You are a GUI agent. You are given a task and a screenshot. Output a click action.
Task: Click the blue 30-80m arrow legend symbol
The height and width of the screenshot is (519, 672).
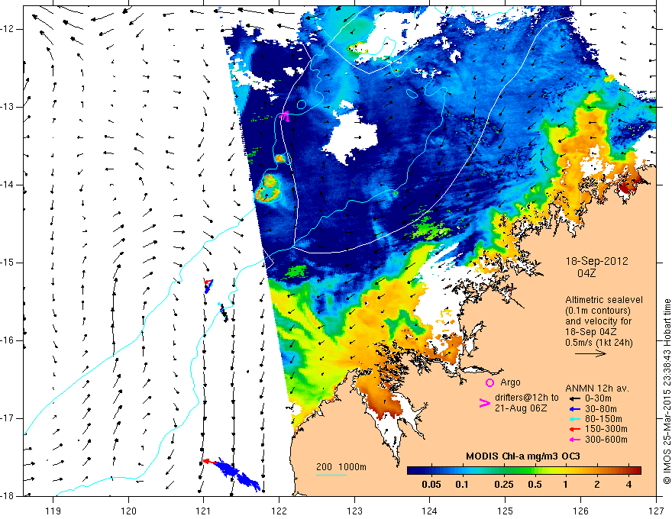pyautogui.click(x=575, y=409)
